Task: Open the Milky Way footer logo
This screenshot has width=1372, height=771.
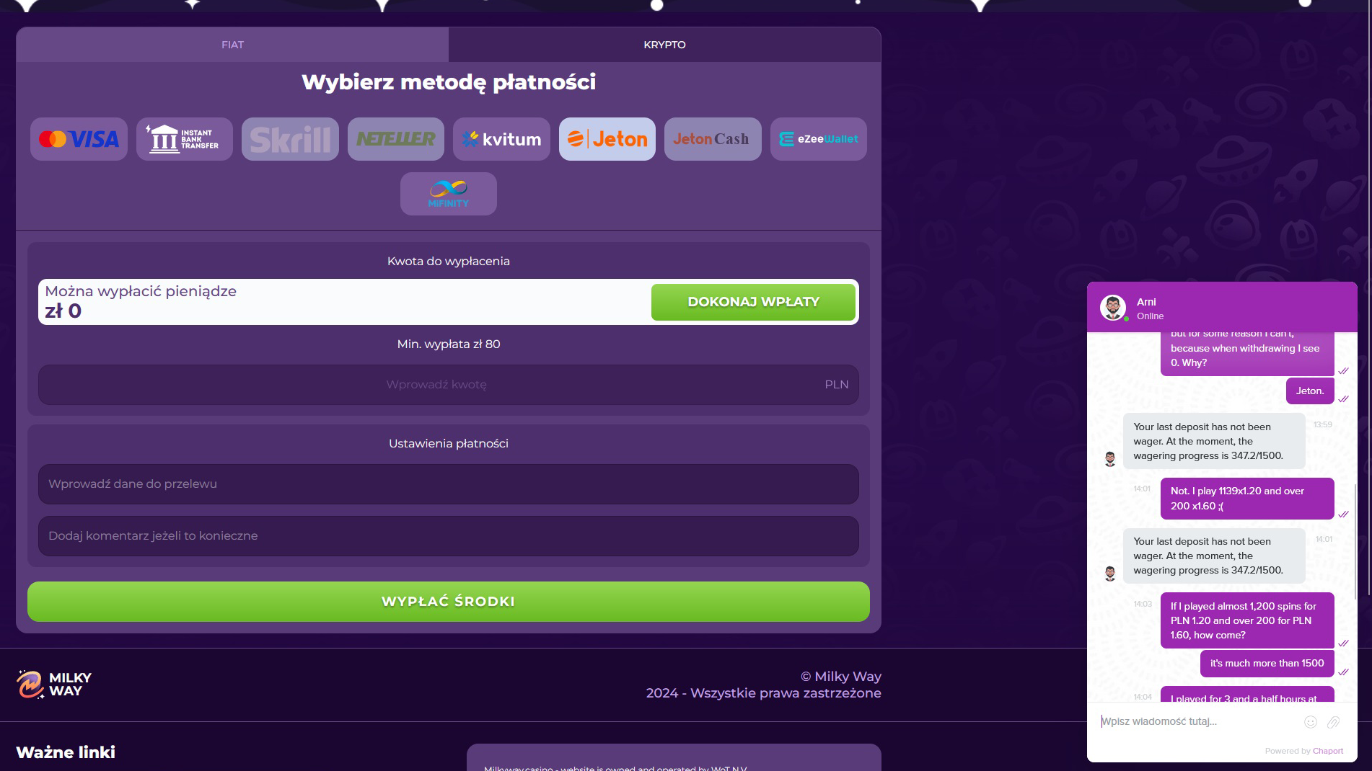Action: [54, 685]
